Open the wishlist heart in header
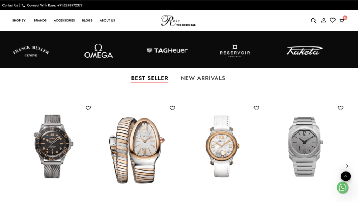Image resolution: width=359 pixels, height=210 pixels. click(x=333, y=20)
